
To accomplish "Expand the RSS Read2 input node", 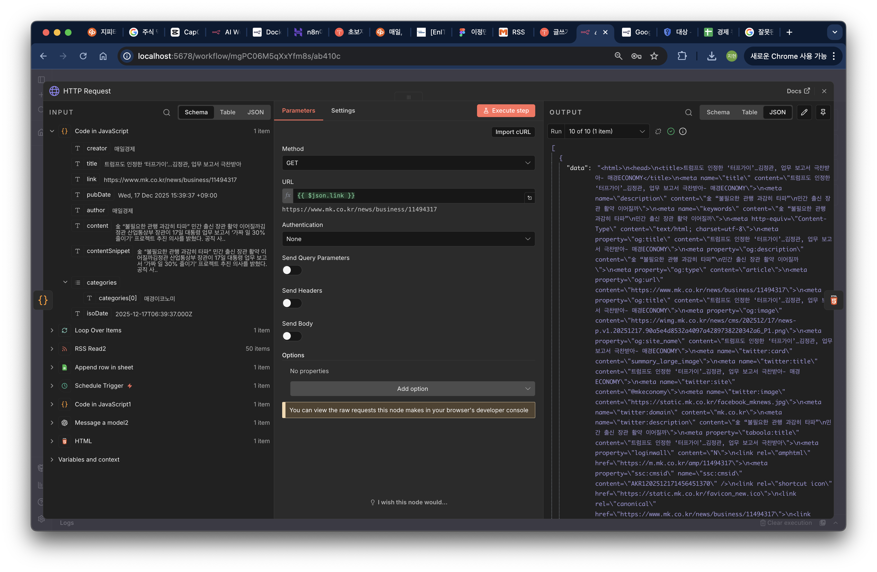I will click(52, 349).
